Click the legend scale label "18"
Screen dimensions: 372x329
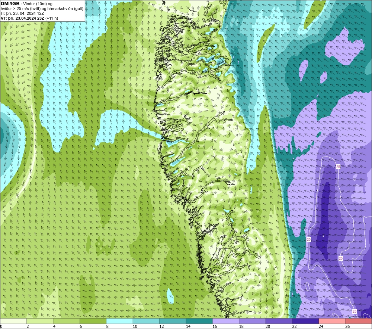point(241,326)
